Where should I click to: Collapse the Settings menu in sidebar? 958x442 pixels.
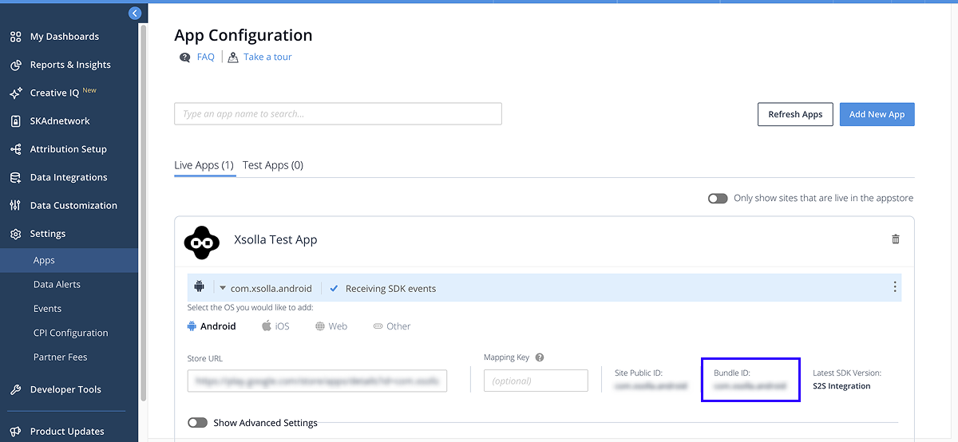pos(48,234)
